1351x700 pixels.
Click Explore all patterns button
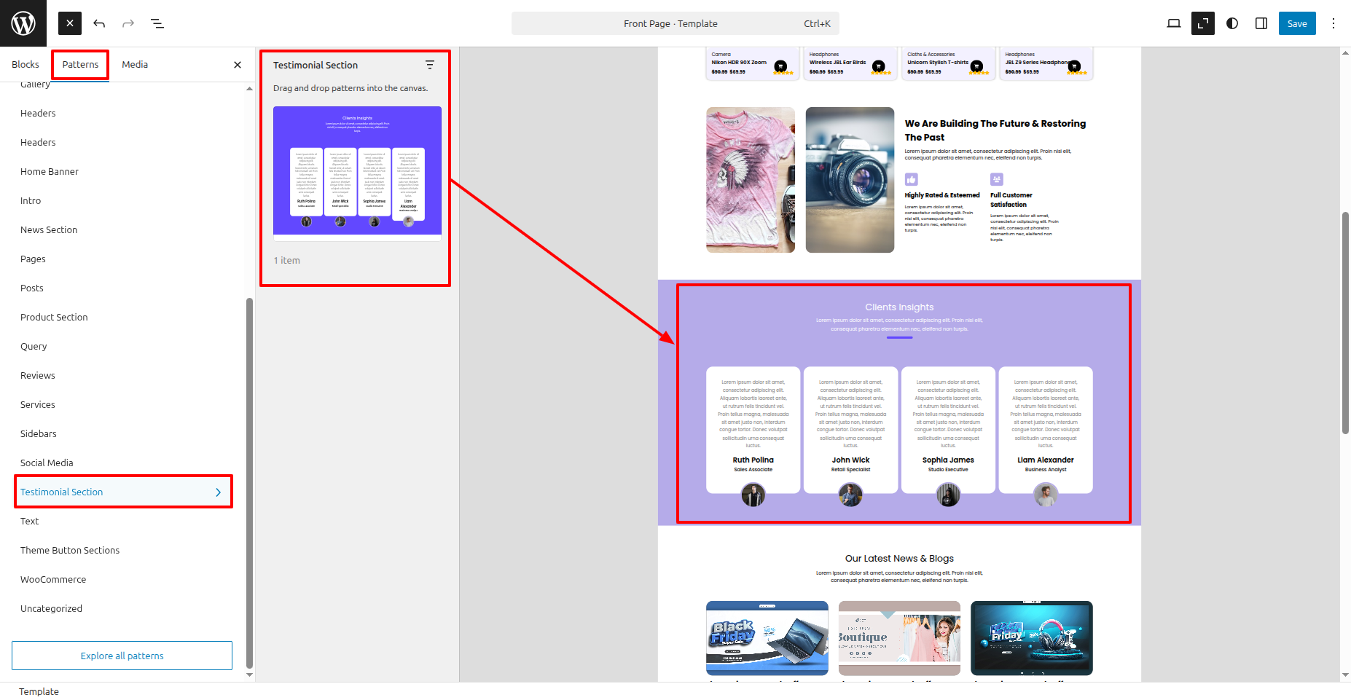tap(122, 656)
